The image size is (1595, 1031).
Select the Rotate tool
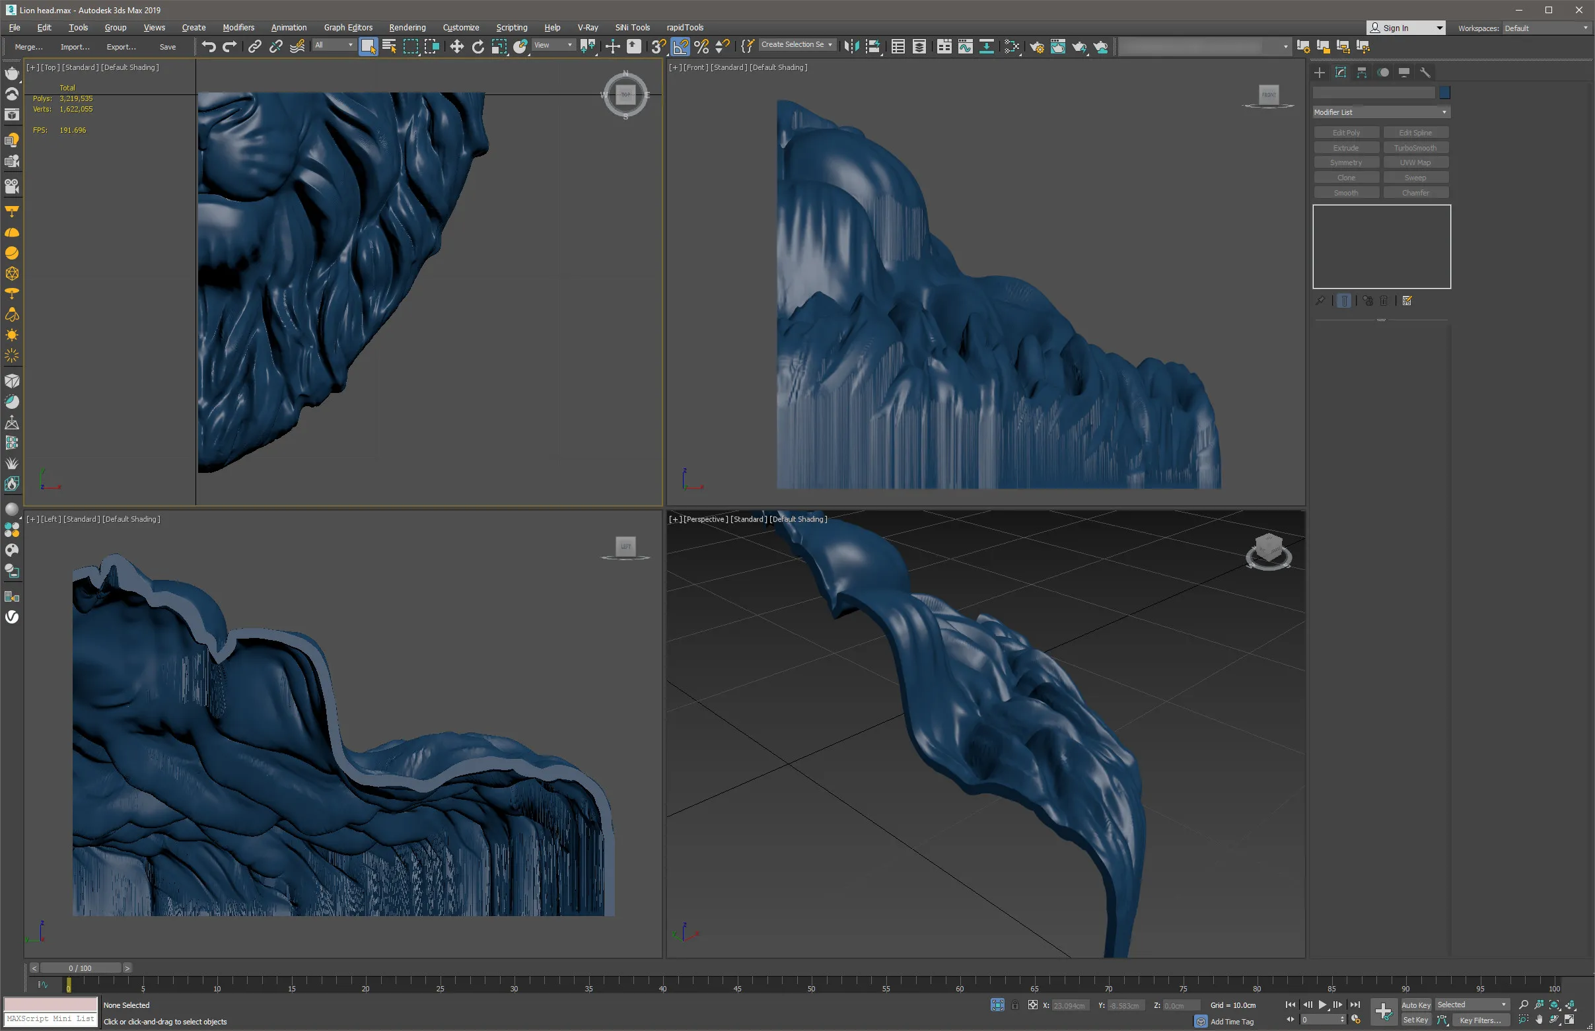[x=478, y=46]
